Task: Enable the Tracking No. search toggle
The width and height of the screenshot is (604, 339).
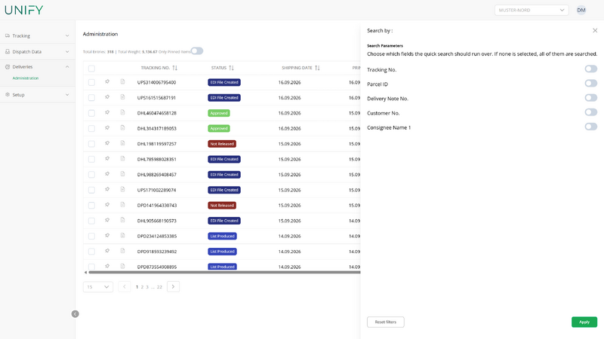Action: point(590,69)
